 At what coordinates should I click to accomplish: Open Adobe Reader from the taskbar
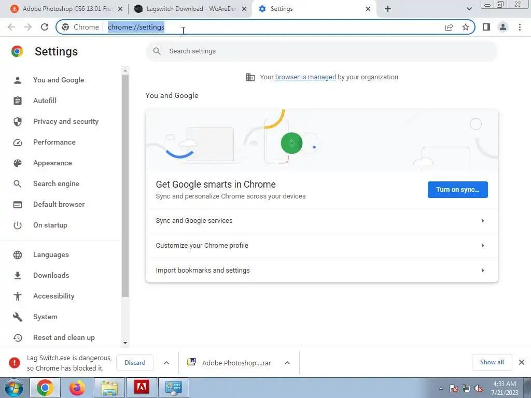pos(141,388)
